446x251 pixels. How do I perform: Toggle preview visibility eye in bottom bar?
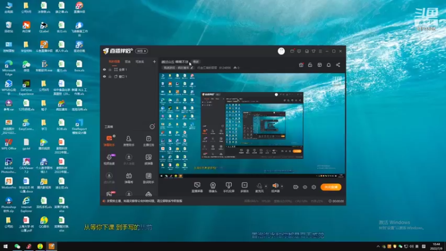pyautogui.click(x=304, y=187)
